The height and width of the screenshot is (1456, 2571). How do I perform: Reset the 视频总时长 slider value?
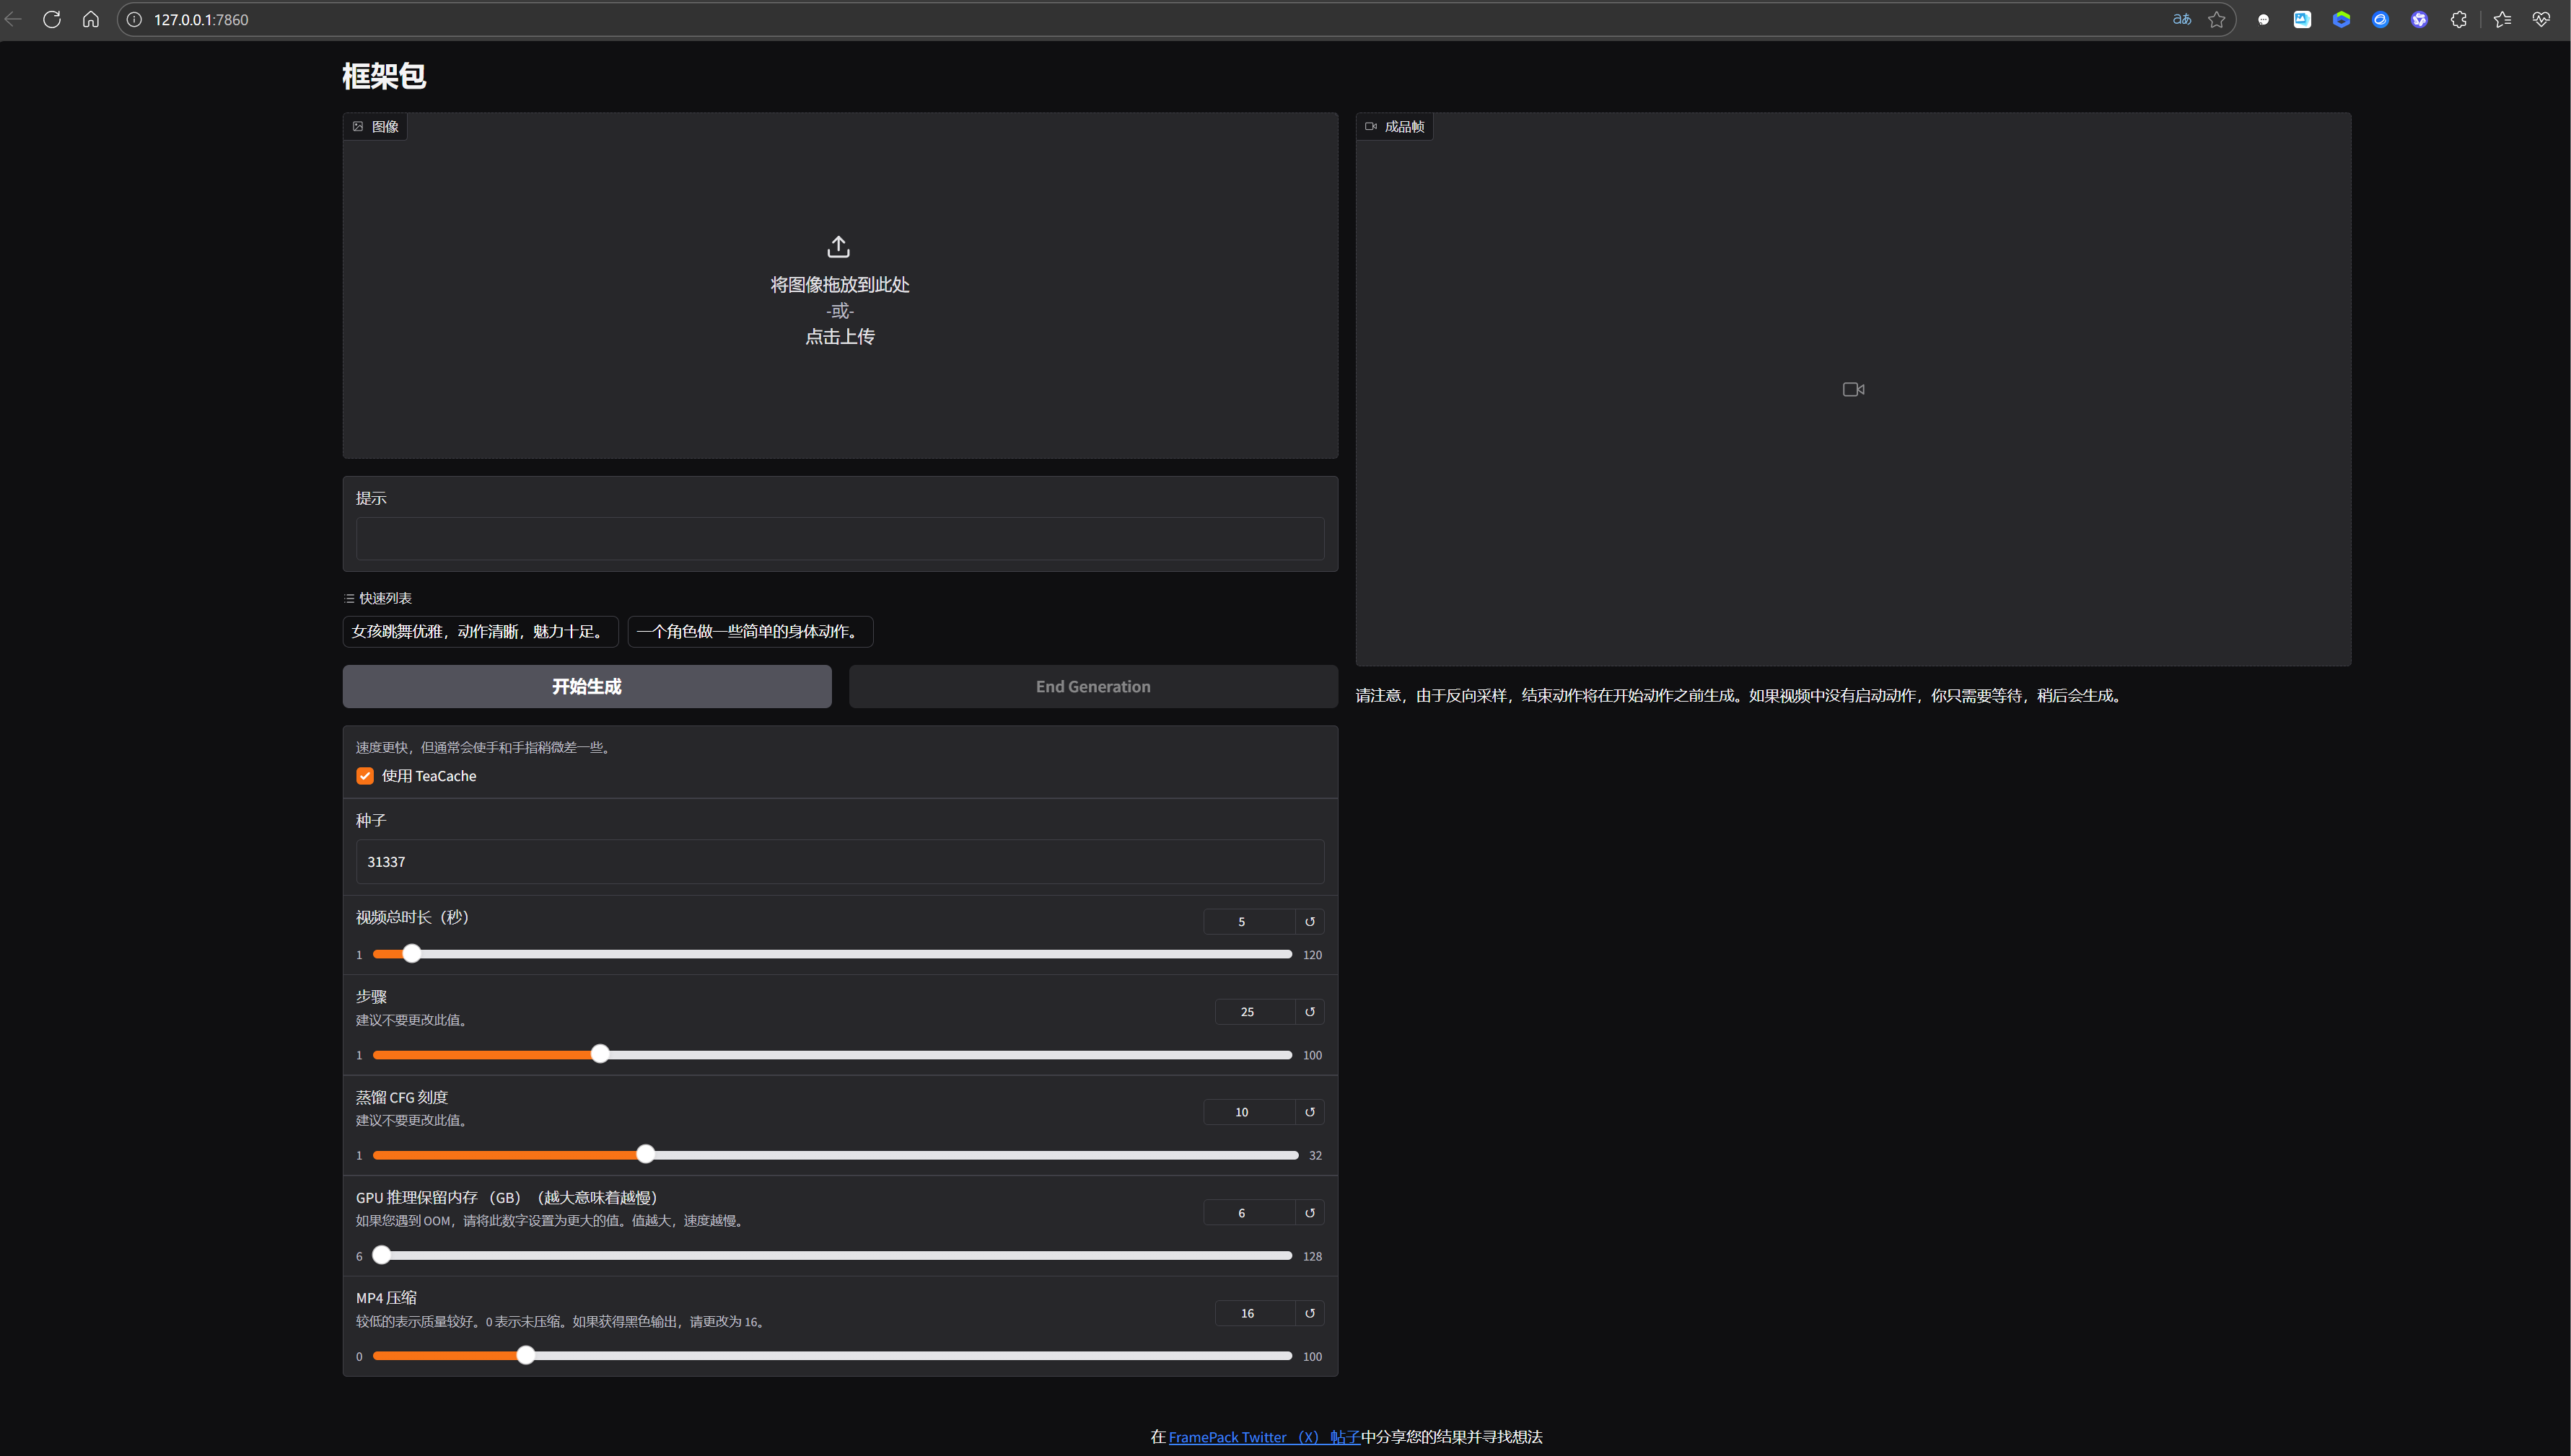[x=1310, y=921]
